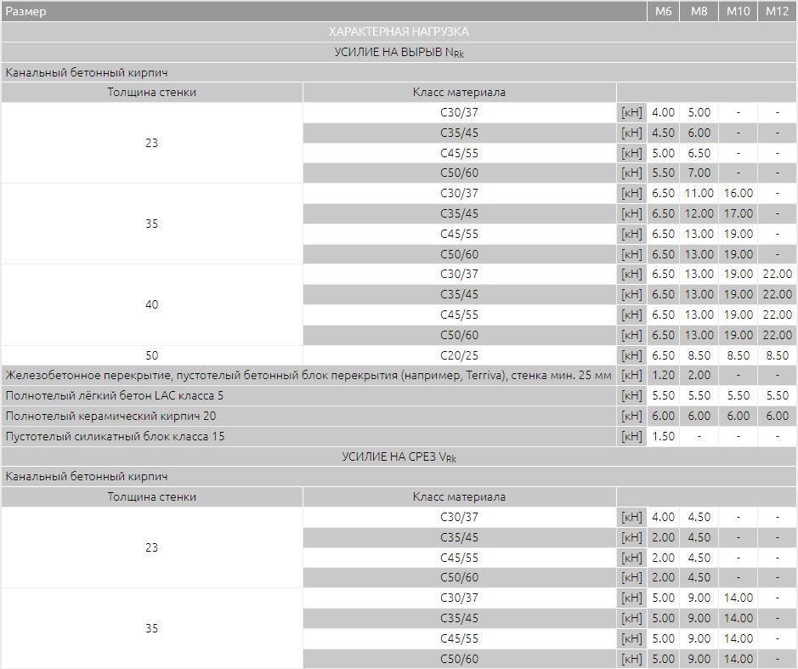
Task: Select the Размер header cell
Action: click(x=324, y=11)
